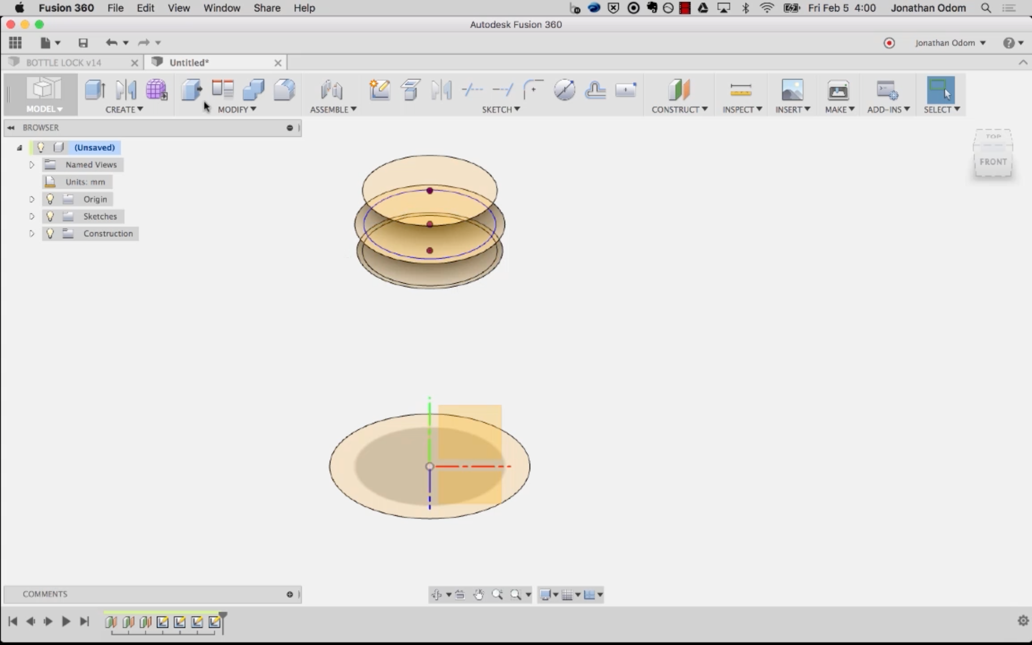Hide the Construction folder via lightbulb
The width and height of the screenshot is (1032, 645).
tap(50, 233)
